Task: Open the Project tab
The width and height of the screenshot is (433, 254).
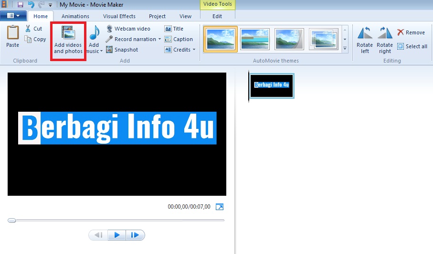Action: coord(157,16)
